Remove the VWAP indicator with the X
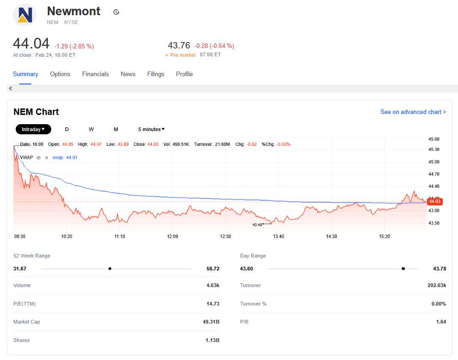The height and width of the screenshot is (360, 458). [46, 158]
